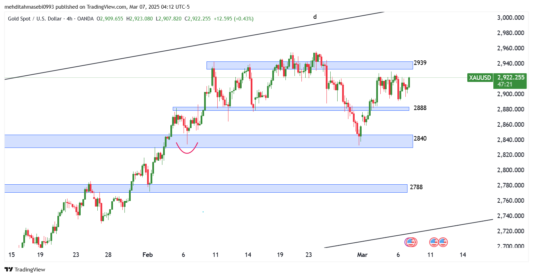Click the Gold Spot / U.S. Dollar title
533x277 pixels.
click(35, 19)
